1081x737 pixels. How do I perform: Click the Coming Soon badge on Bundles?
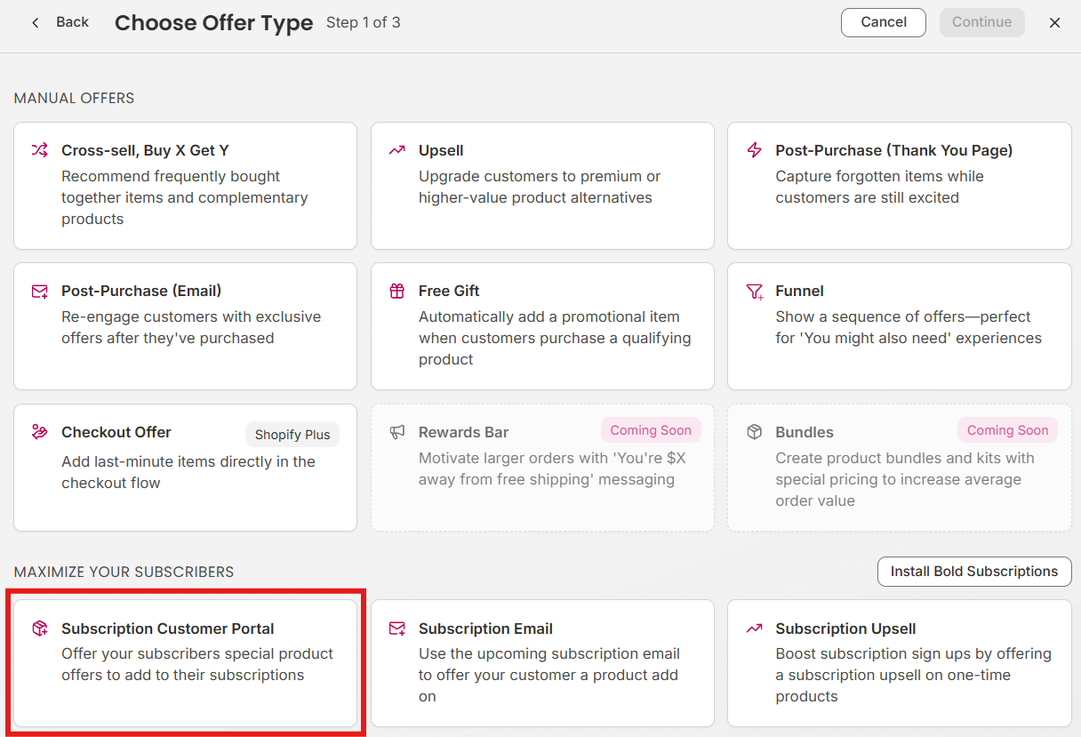click(1008, 430)
